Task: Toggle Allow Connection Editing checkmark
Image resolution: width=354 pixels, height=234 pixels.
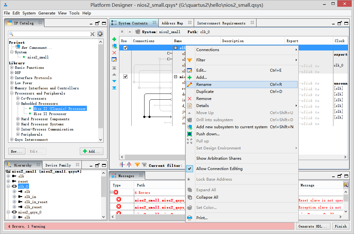Action: pos(190,169)
